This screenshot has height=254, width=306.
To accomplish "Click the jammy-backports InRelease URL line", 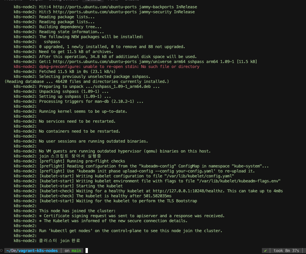I will [105, 7].
